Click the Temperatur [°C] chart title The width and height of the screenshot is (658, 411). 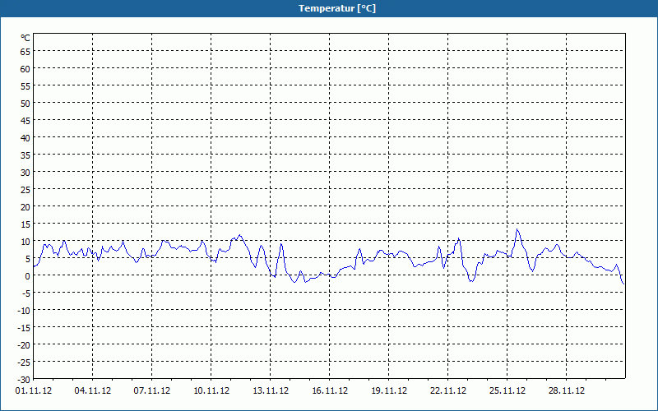coord(337,8)
